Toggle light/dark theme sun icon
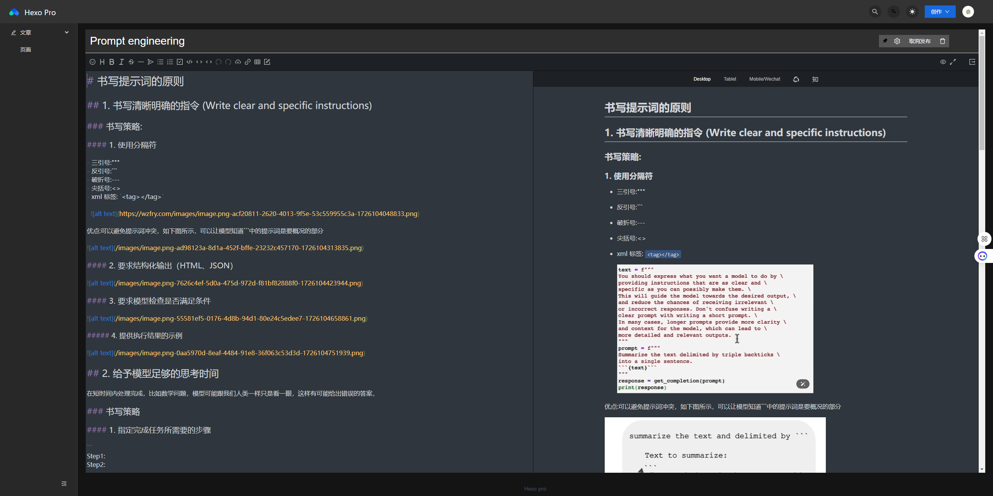The image size is (993, 496). (912, 12)
